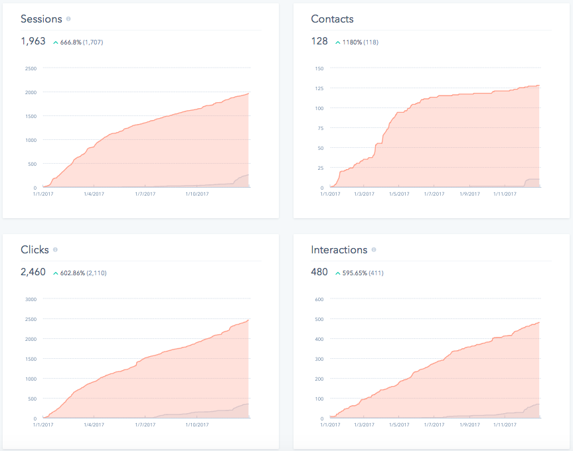Click the 400 y-axis label on Interactions chart
This screenshot has width=573, height=451.
pyautogui.click(x=319, y=339)
